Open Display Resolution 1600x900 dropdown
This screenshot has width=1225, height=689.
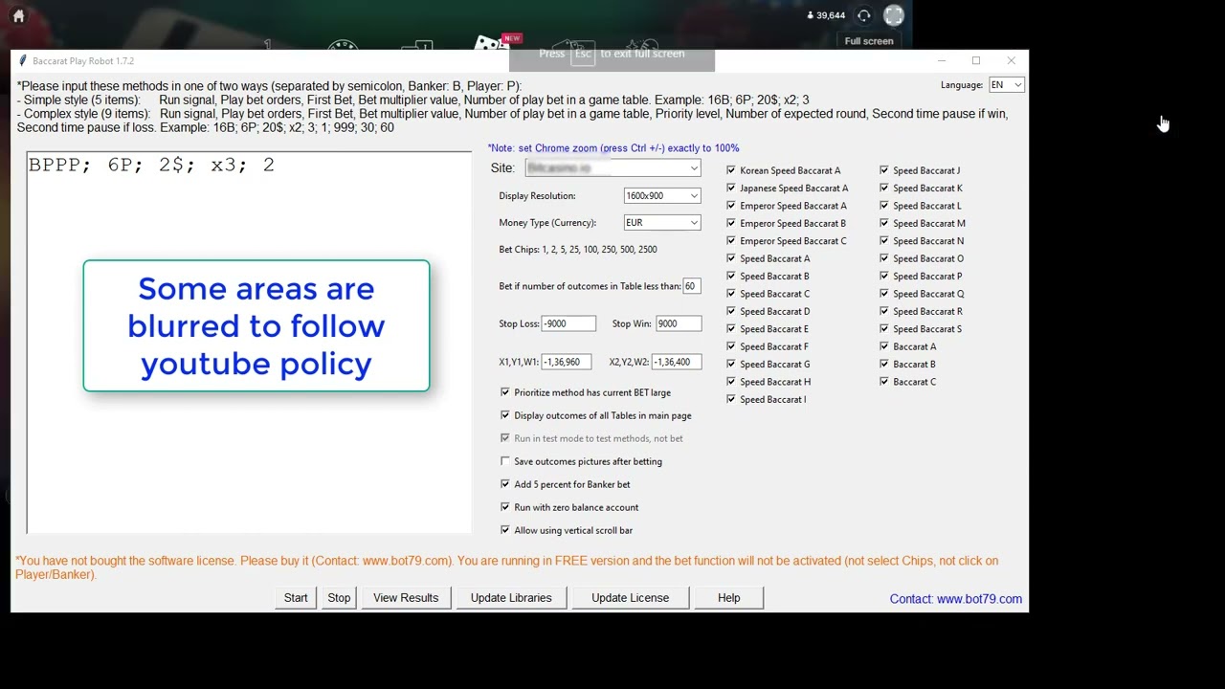[x=662, y=196]
